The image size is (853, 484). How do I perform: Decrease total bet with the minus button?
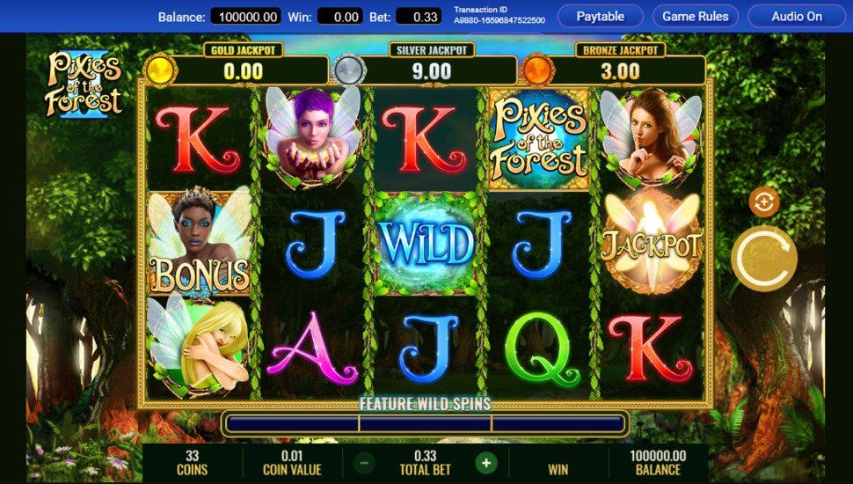[x=364, y=463]
